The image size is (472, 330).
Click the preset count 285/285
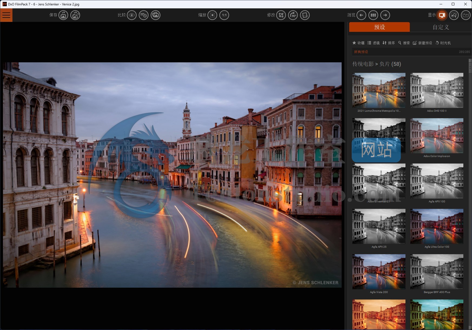click(x=464, y=52)
